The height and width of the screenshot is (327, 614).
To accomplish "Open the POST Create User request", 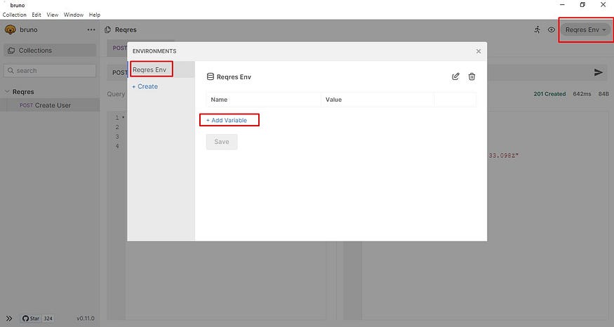I will (x=50, y=105).
